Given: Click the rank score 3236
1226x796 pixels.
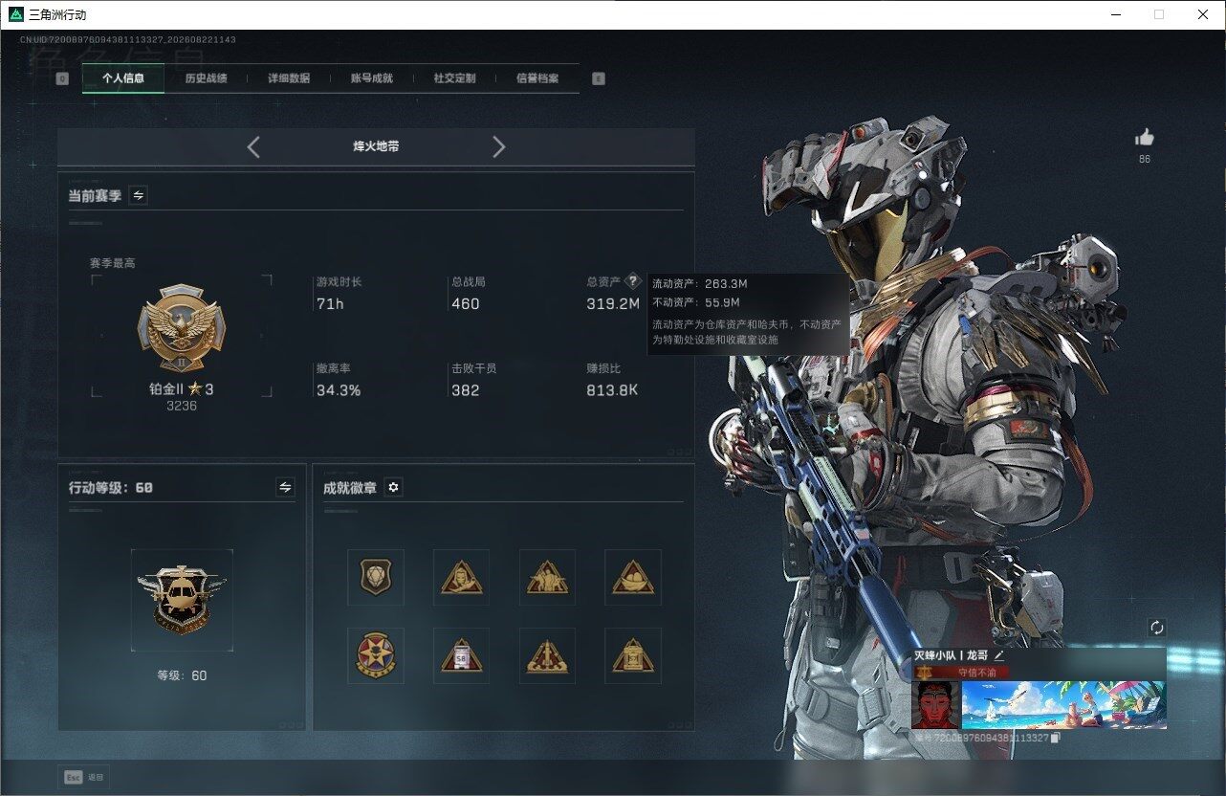Looking at the screenshot, I should pyautogui.click(x=182, y=406).
